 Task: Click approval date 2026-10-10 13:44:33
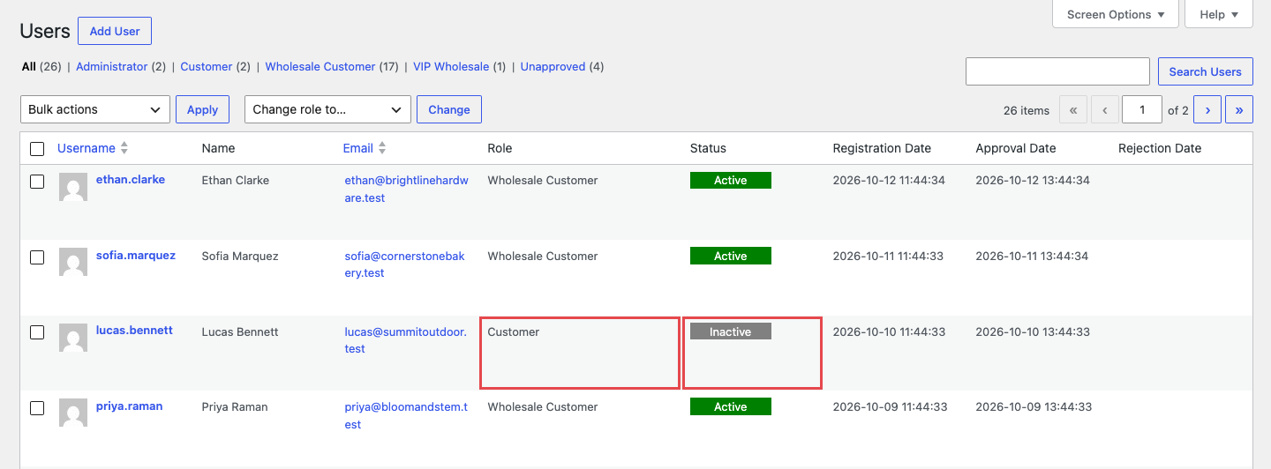(1033, 331)
